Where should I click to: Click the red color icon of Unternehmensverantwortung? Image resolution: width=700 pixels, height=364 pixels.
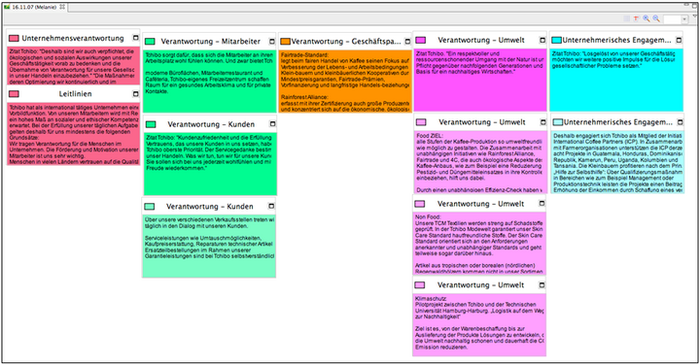tap(14, 38)
